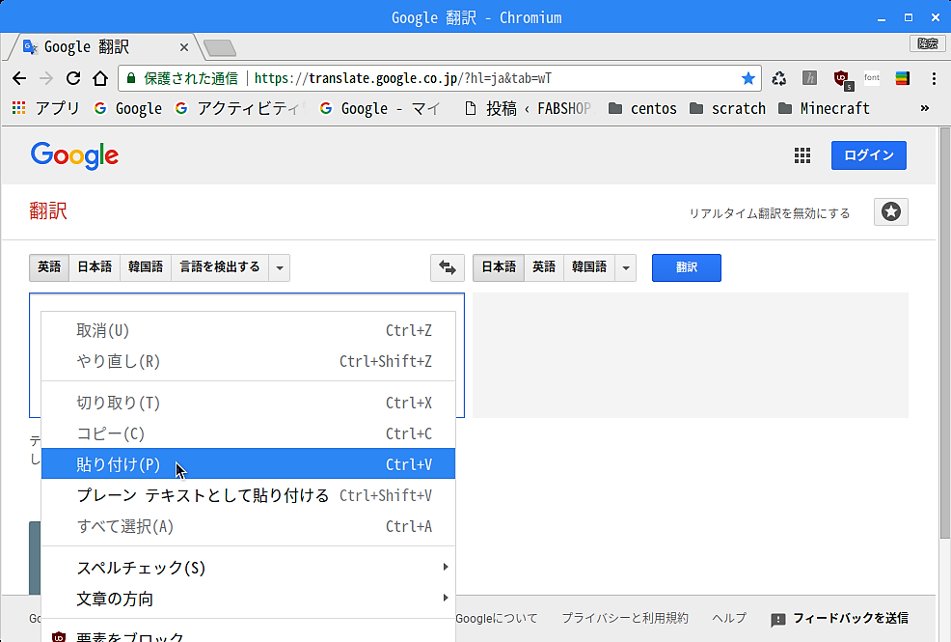This screenshot has width=951, height=642.
Task: Open the colorful stripes extension icon
Action: 903,78
